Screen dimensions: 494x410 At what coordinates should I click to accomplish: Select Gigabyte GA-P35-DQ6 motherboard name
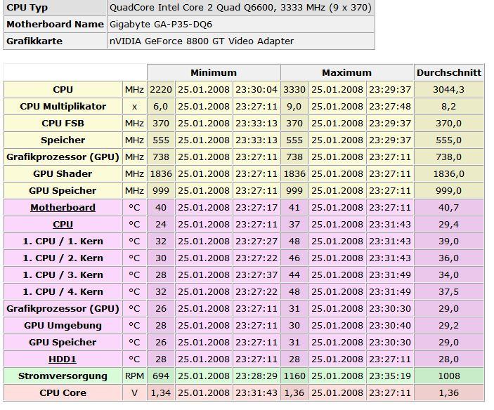[161, 25]
